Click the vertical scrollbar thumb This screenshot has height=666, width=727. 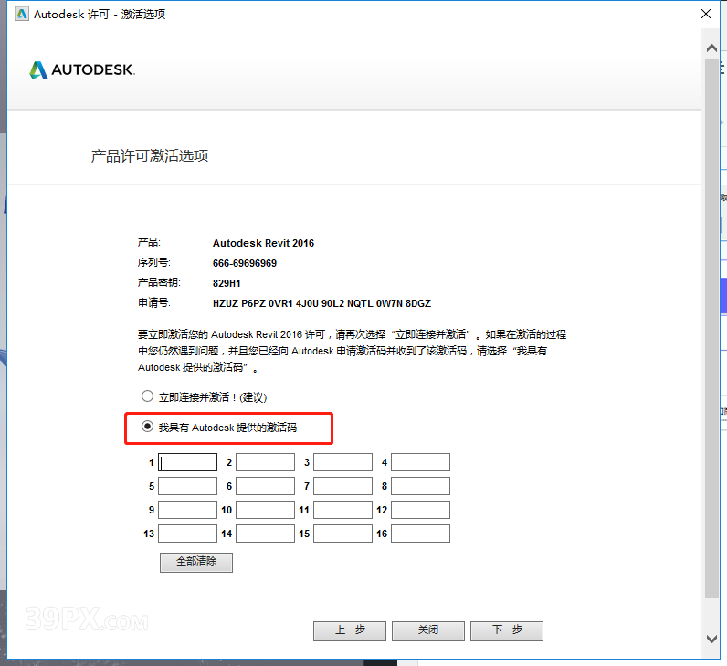[711, 328]
